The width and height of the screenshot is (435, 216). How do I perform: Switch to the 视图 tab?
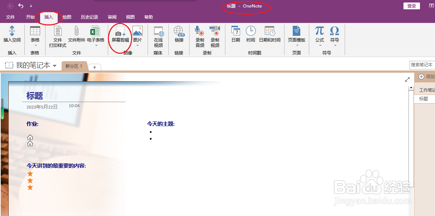(x=130, y=17)
